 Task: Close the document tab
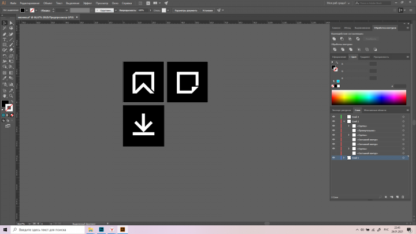coord(77,17)
